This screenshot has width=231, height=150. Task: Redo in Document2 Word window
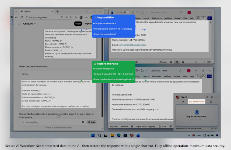pos(142,71)
